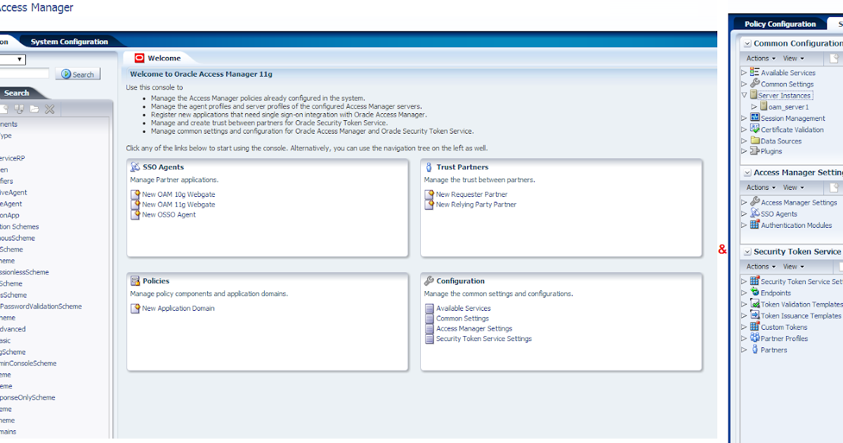Click the Session Management monitor icon
This screenshot has height=443, width=843.
point(754,118)
